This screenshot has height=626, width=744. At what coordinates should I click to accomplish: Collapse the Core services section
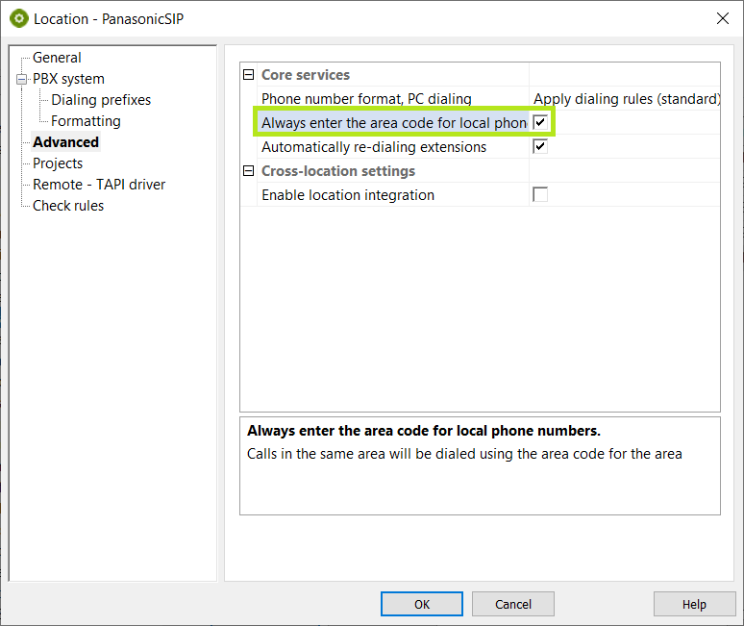(249, 75)
